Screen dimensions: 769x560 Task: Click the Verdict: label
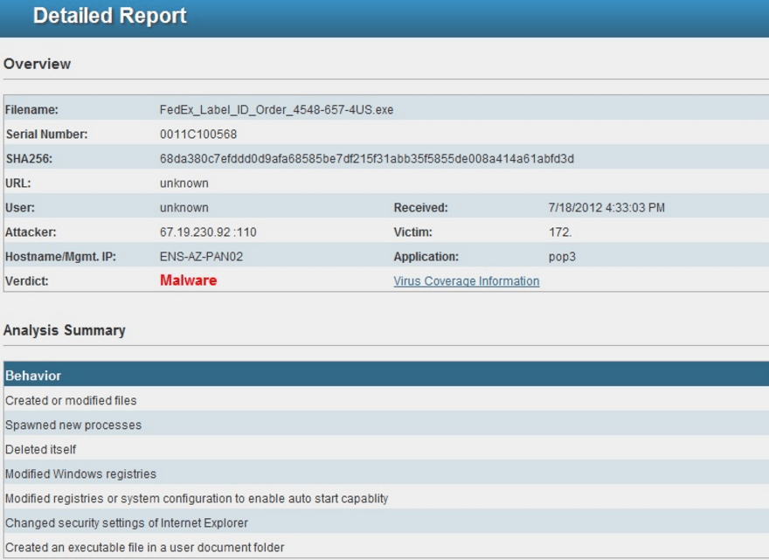point(27,281)
